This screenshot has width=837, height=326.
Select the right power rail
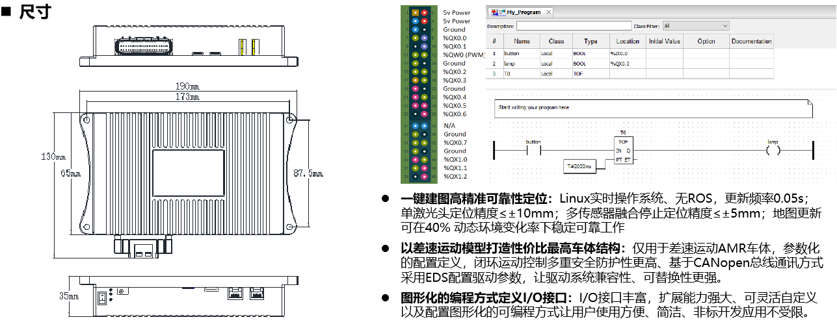click(814, 151)
